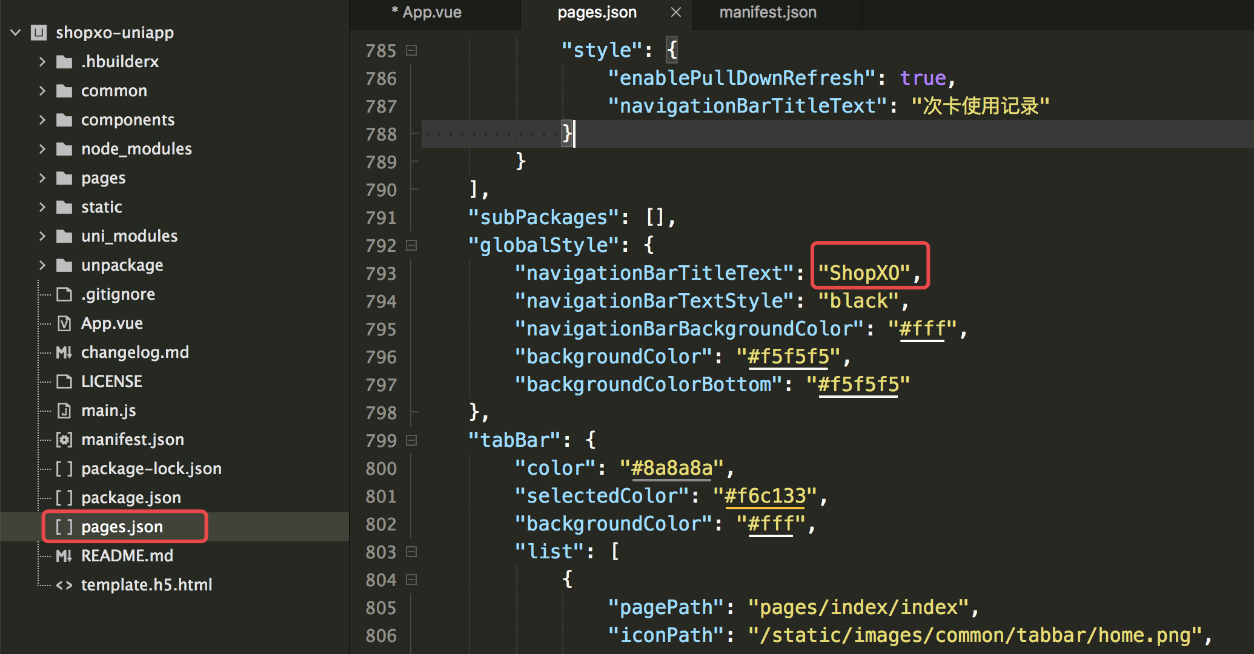Open README.md from the file tree

pyautogui.click(x=127, y=556)
